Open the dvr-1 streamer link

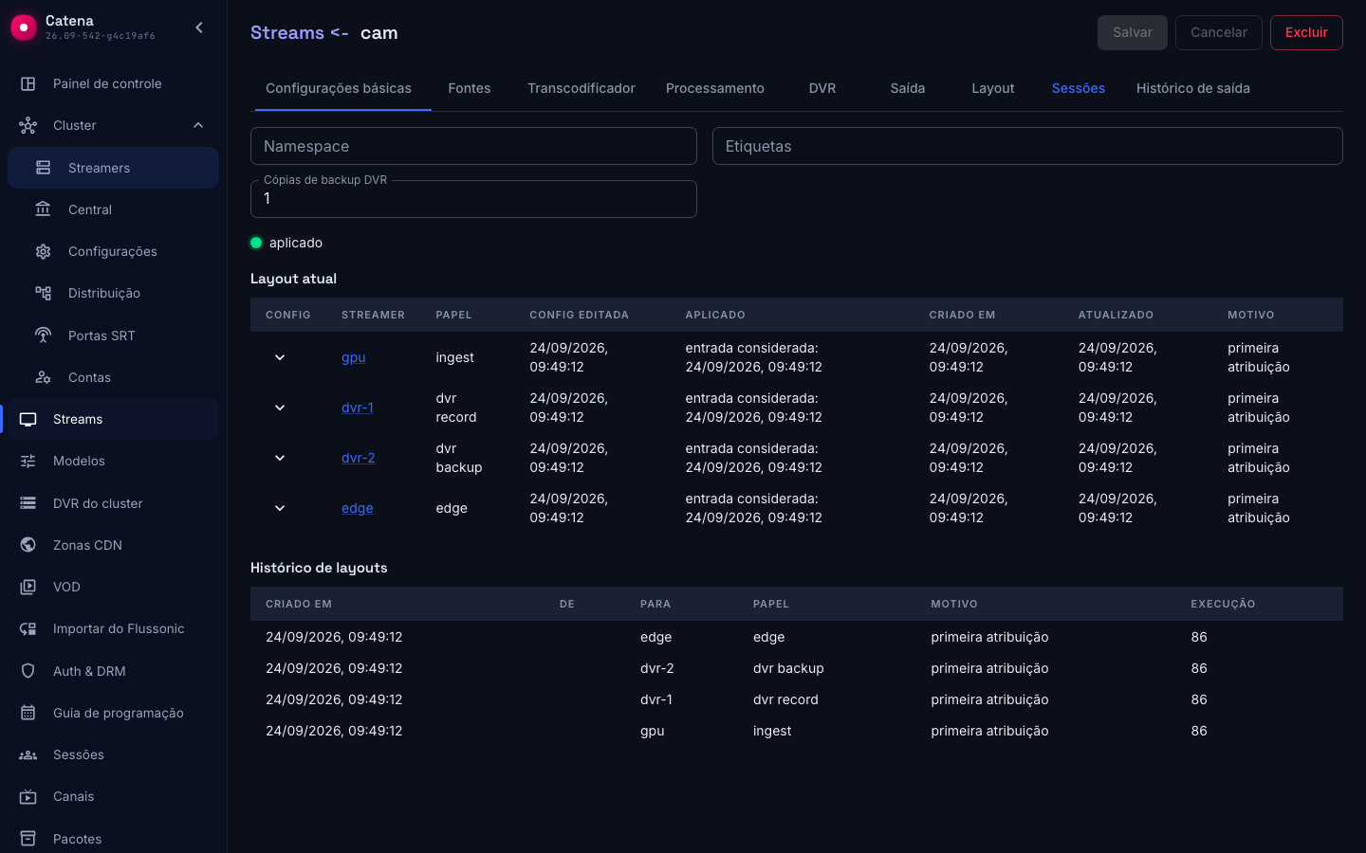358,408
